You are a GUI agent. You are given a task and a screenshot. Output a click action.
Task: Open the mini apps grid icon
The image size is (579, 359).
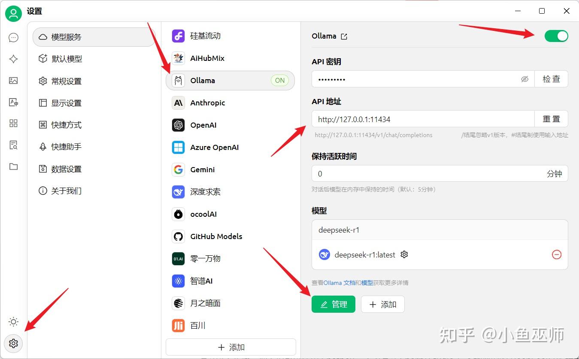pos(13,124)
